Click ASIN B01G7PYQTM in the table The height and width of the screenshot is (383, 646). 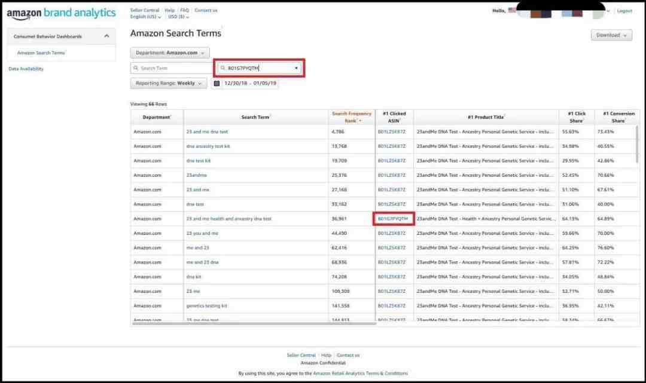[393, 219]
